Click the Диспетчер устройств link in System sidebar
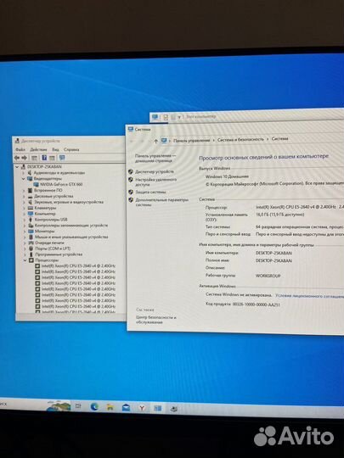 click(155, 171)
